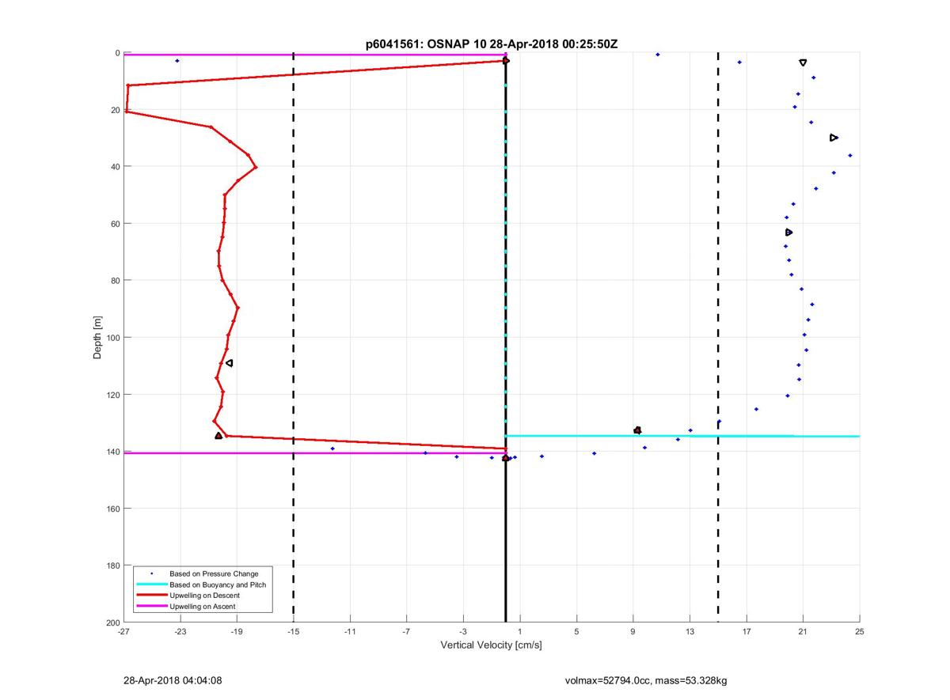Click the 9 tick label on the velocity axis
This screenshot has height=700, width=950.
point(633,631)
